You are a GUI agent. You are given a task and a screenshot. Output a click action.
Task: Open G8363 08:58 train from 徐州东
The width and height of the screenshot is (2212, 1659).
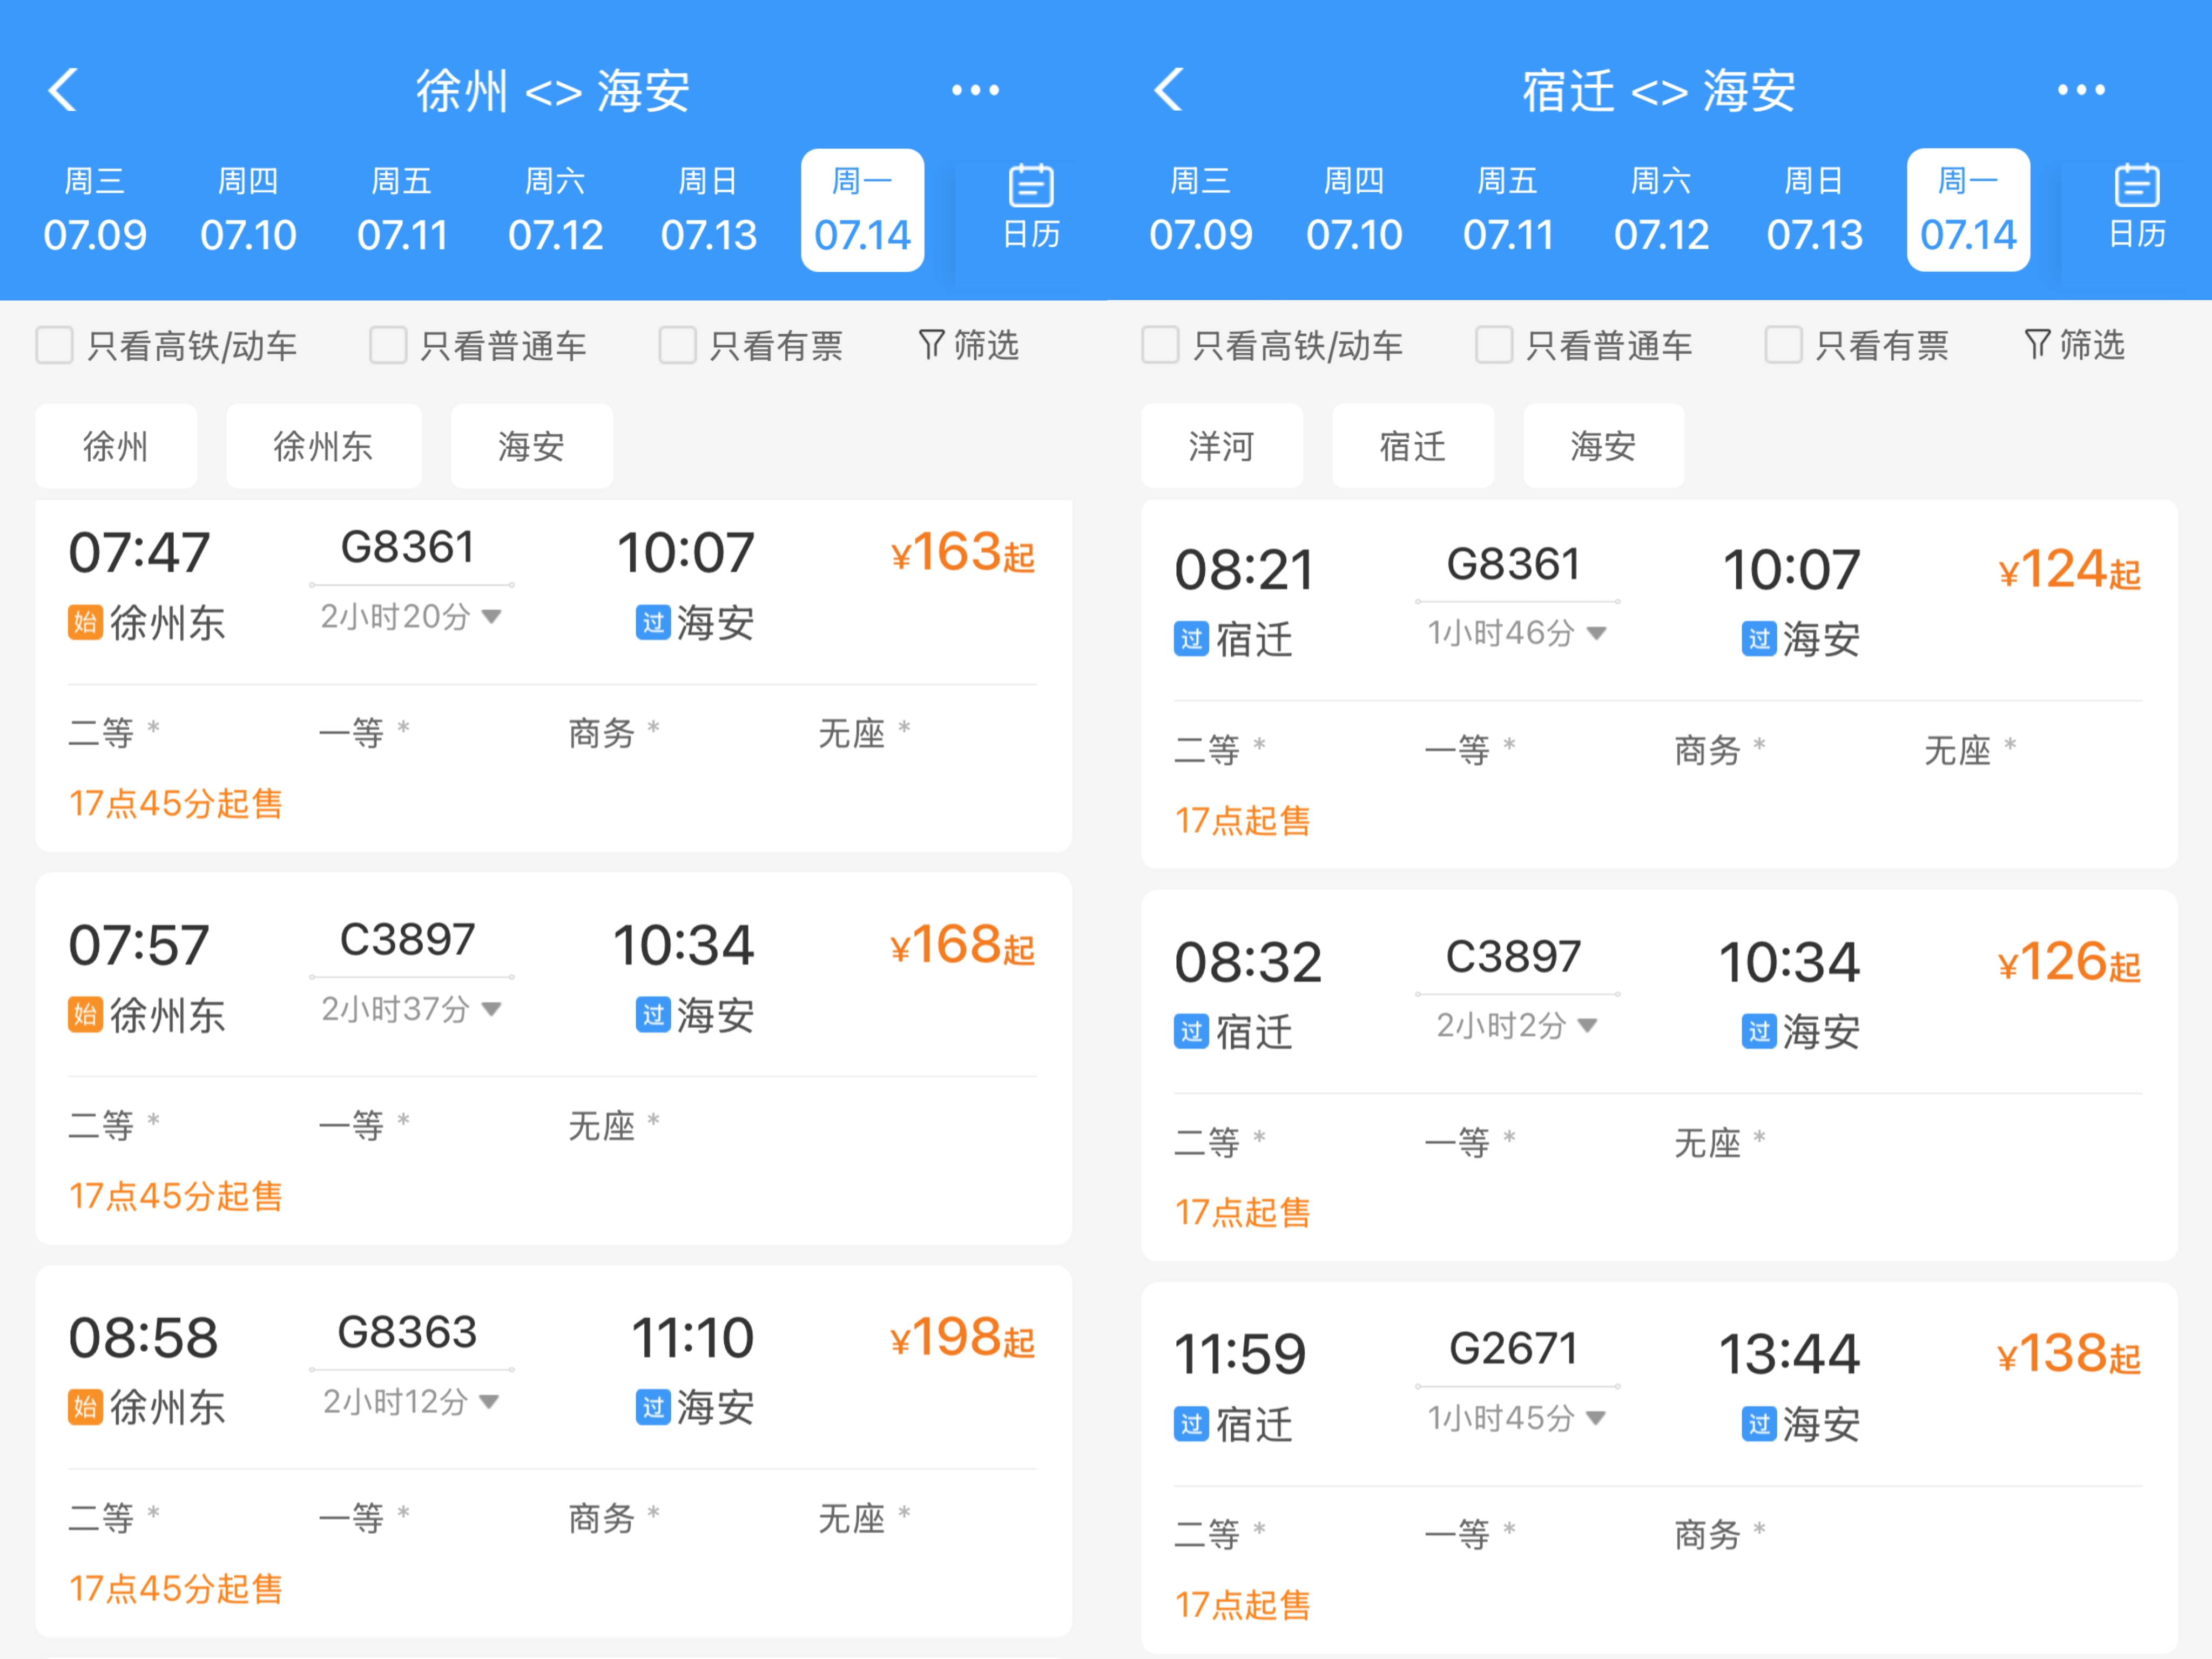(x=406, y=1333)
